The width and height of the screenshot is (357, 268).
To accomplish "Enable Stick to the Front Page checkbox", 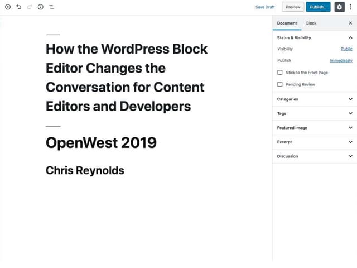I will pos(280,73).
